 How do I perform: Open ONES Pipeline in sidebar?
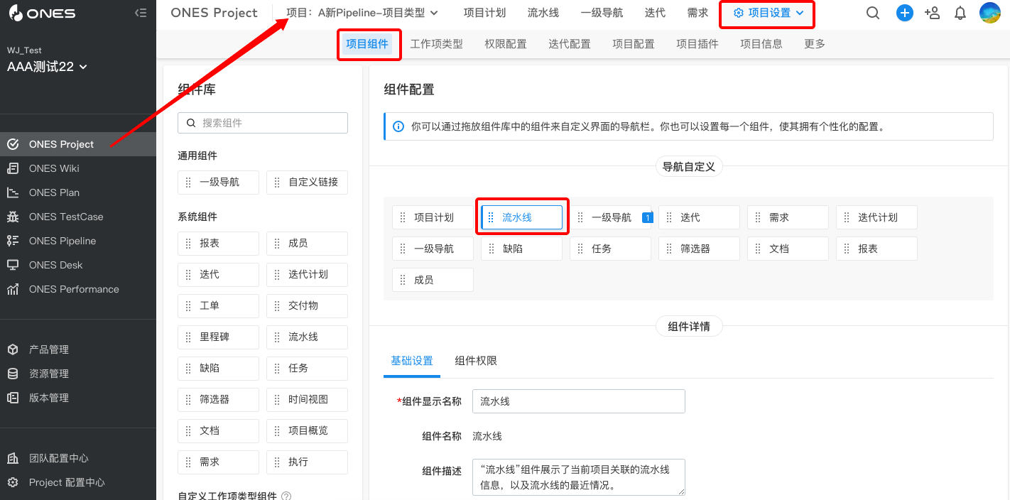coord(78,241)
